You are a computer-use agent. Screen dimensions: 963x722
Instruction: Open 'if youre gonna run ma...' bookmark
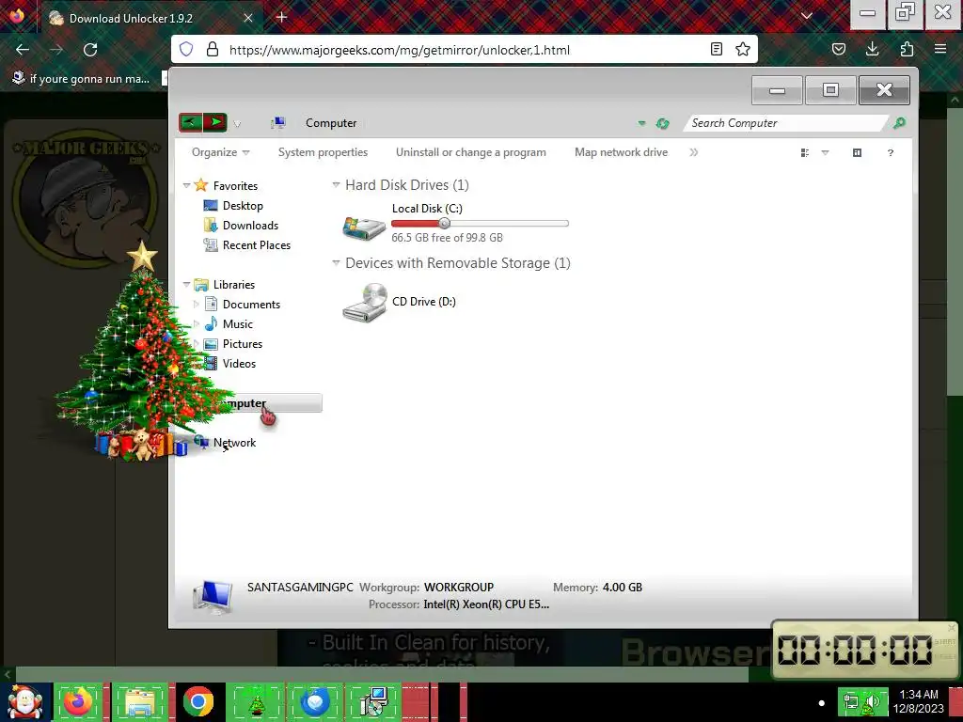click(x=81, y=79)
